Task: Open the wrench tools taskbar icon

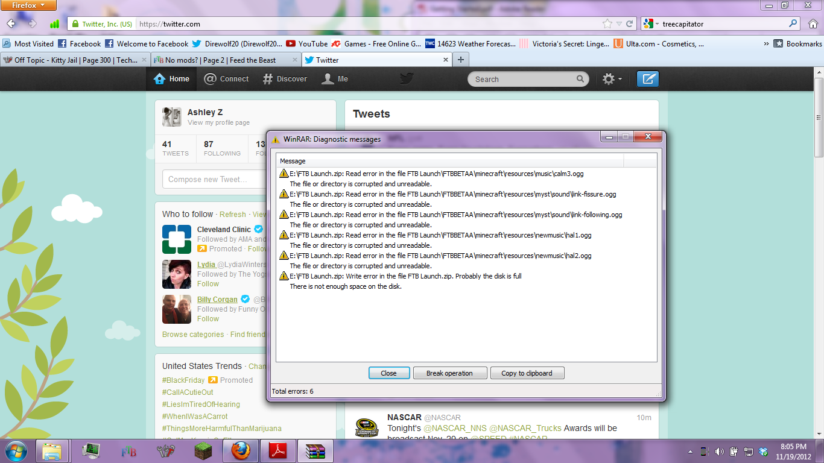Action: pos(165,451)
